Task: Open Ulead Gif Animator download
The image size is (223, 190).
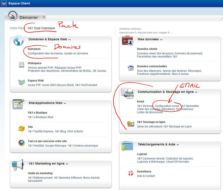Action: click(x=178, y=162)
